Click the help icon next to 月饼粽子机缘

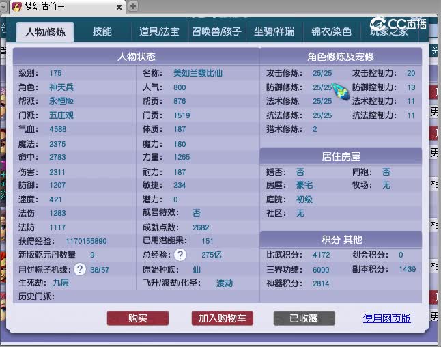[80, 269]
